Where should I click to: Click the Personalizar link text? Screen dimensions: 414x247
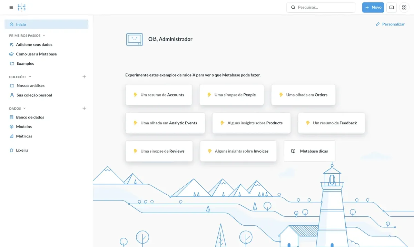pyautogui.click(x=393, y=24)
